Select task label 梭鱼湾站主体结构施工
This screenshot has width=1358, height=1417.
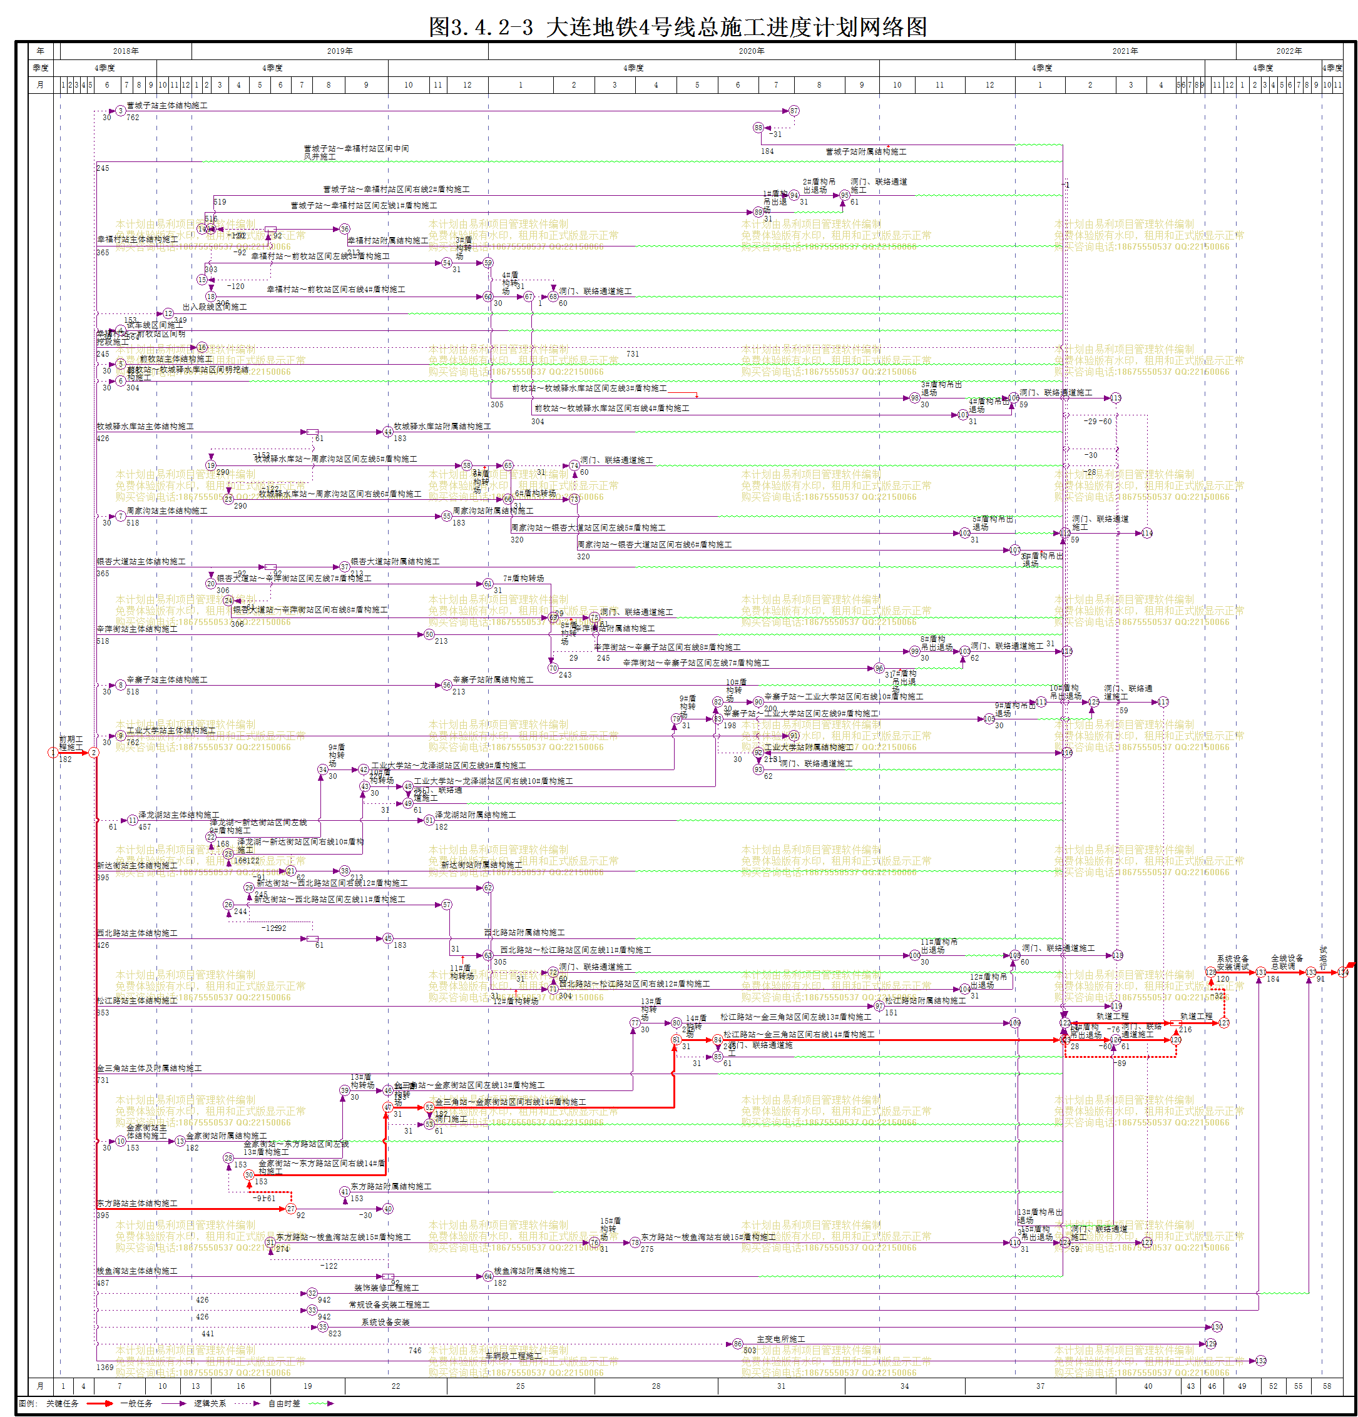pos(138,1270)
